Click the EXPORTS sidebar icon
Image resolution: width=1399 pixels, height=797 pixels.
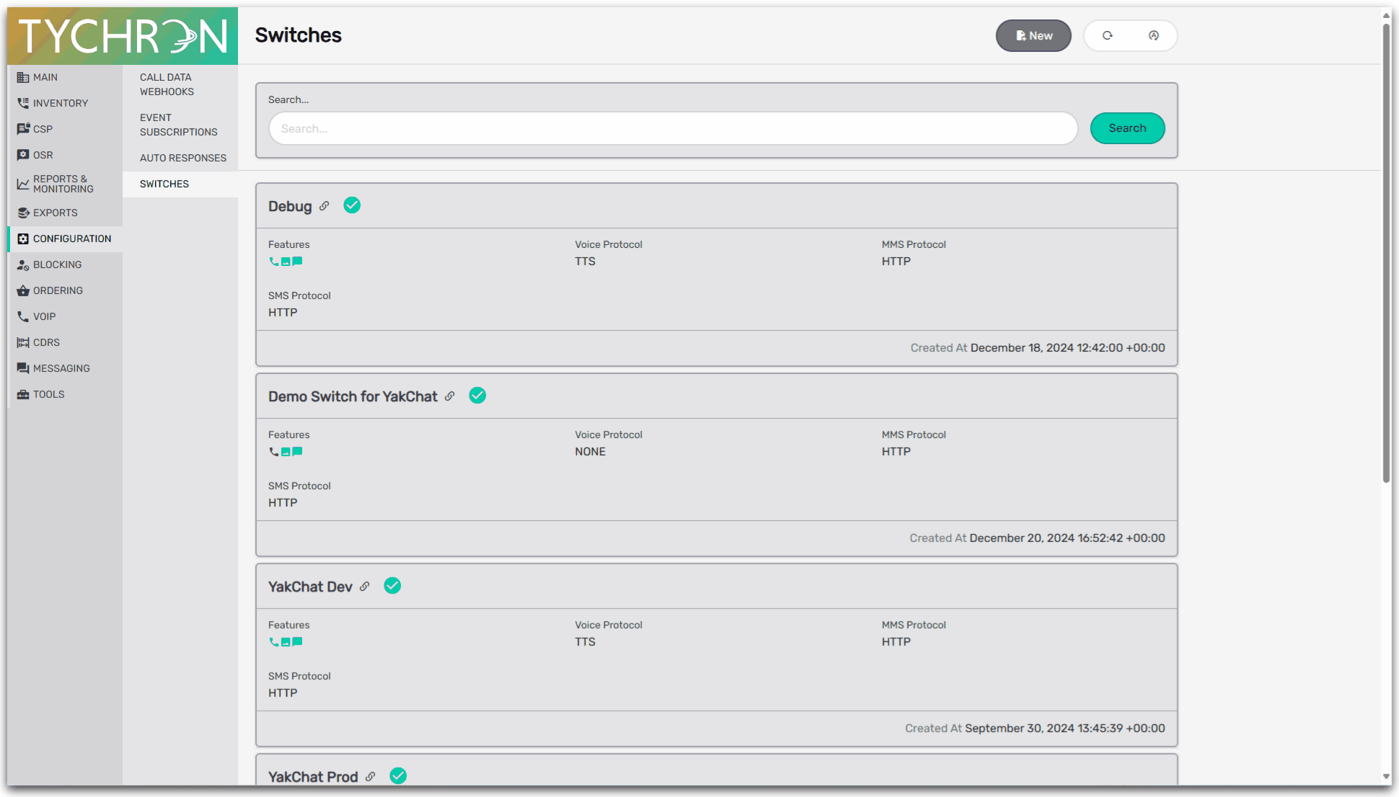[x=23, y=213]
